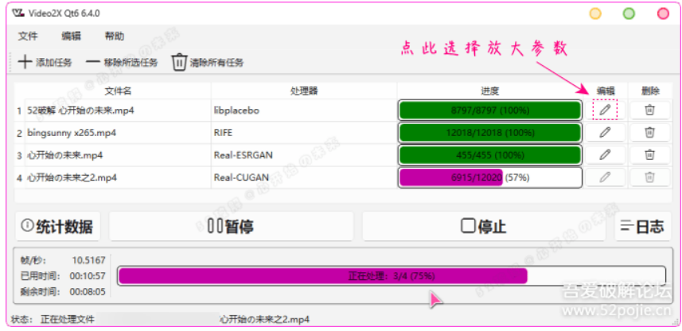Delete the Real-CUGAN task with trash icon
Viewport: 682px width, 331px height.
[650, 177]
